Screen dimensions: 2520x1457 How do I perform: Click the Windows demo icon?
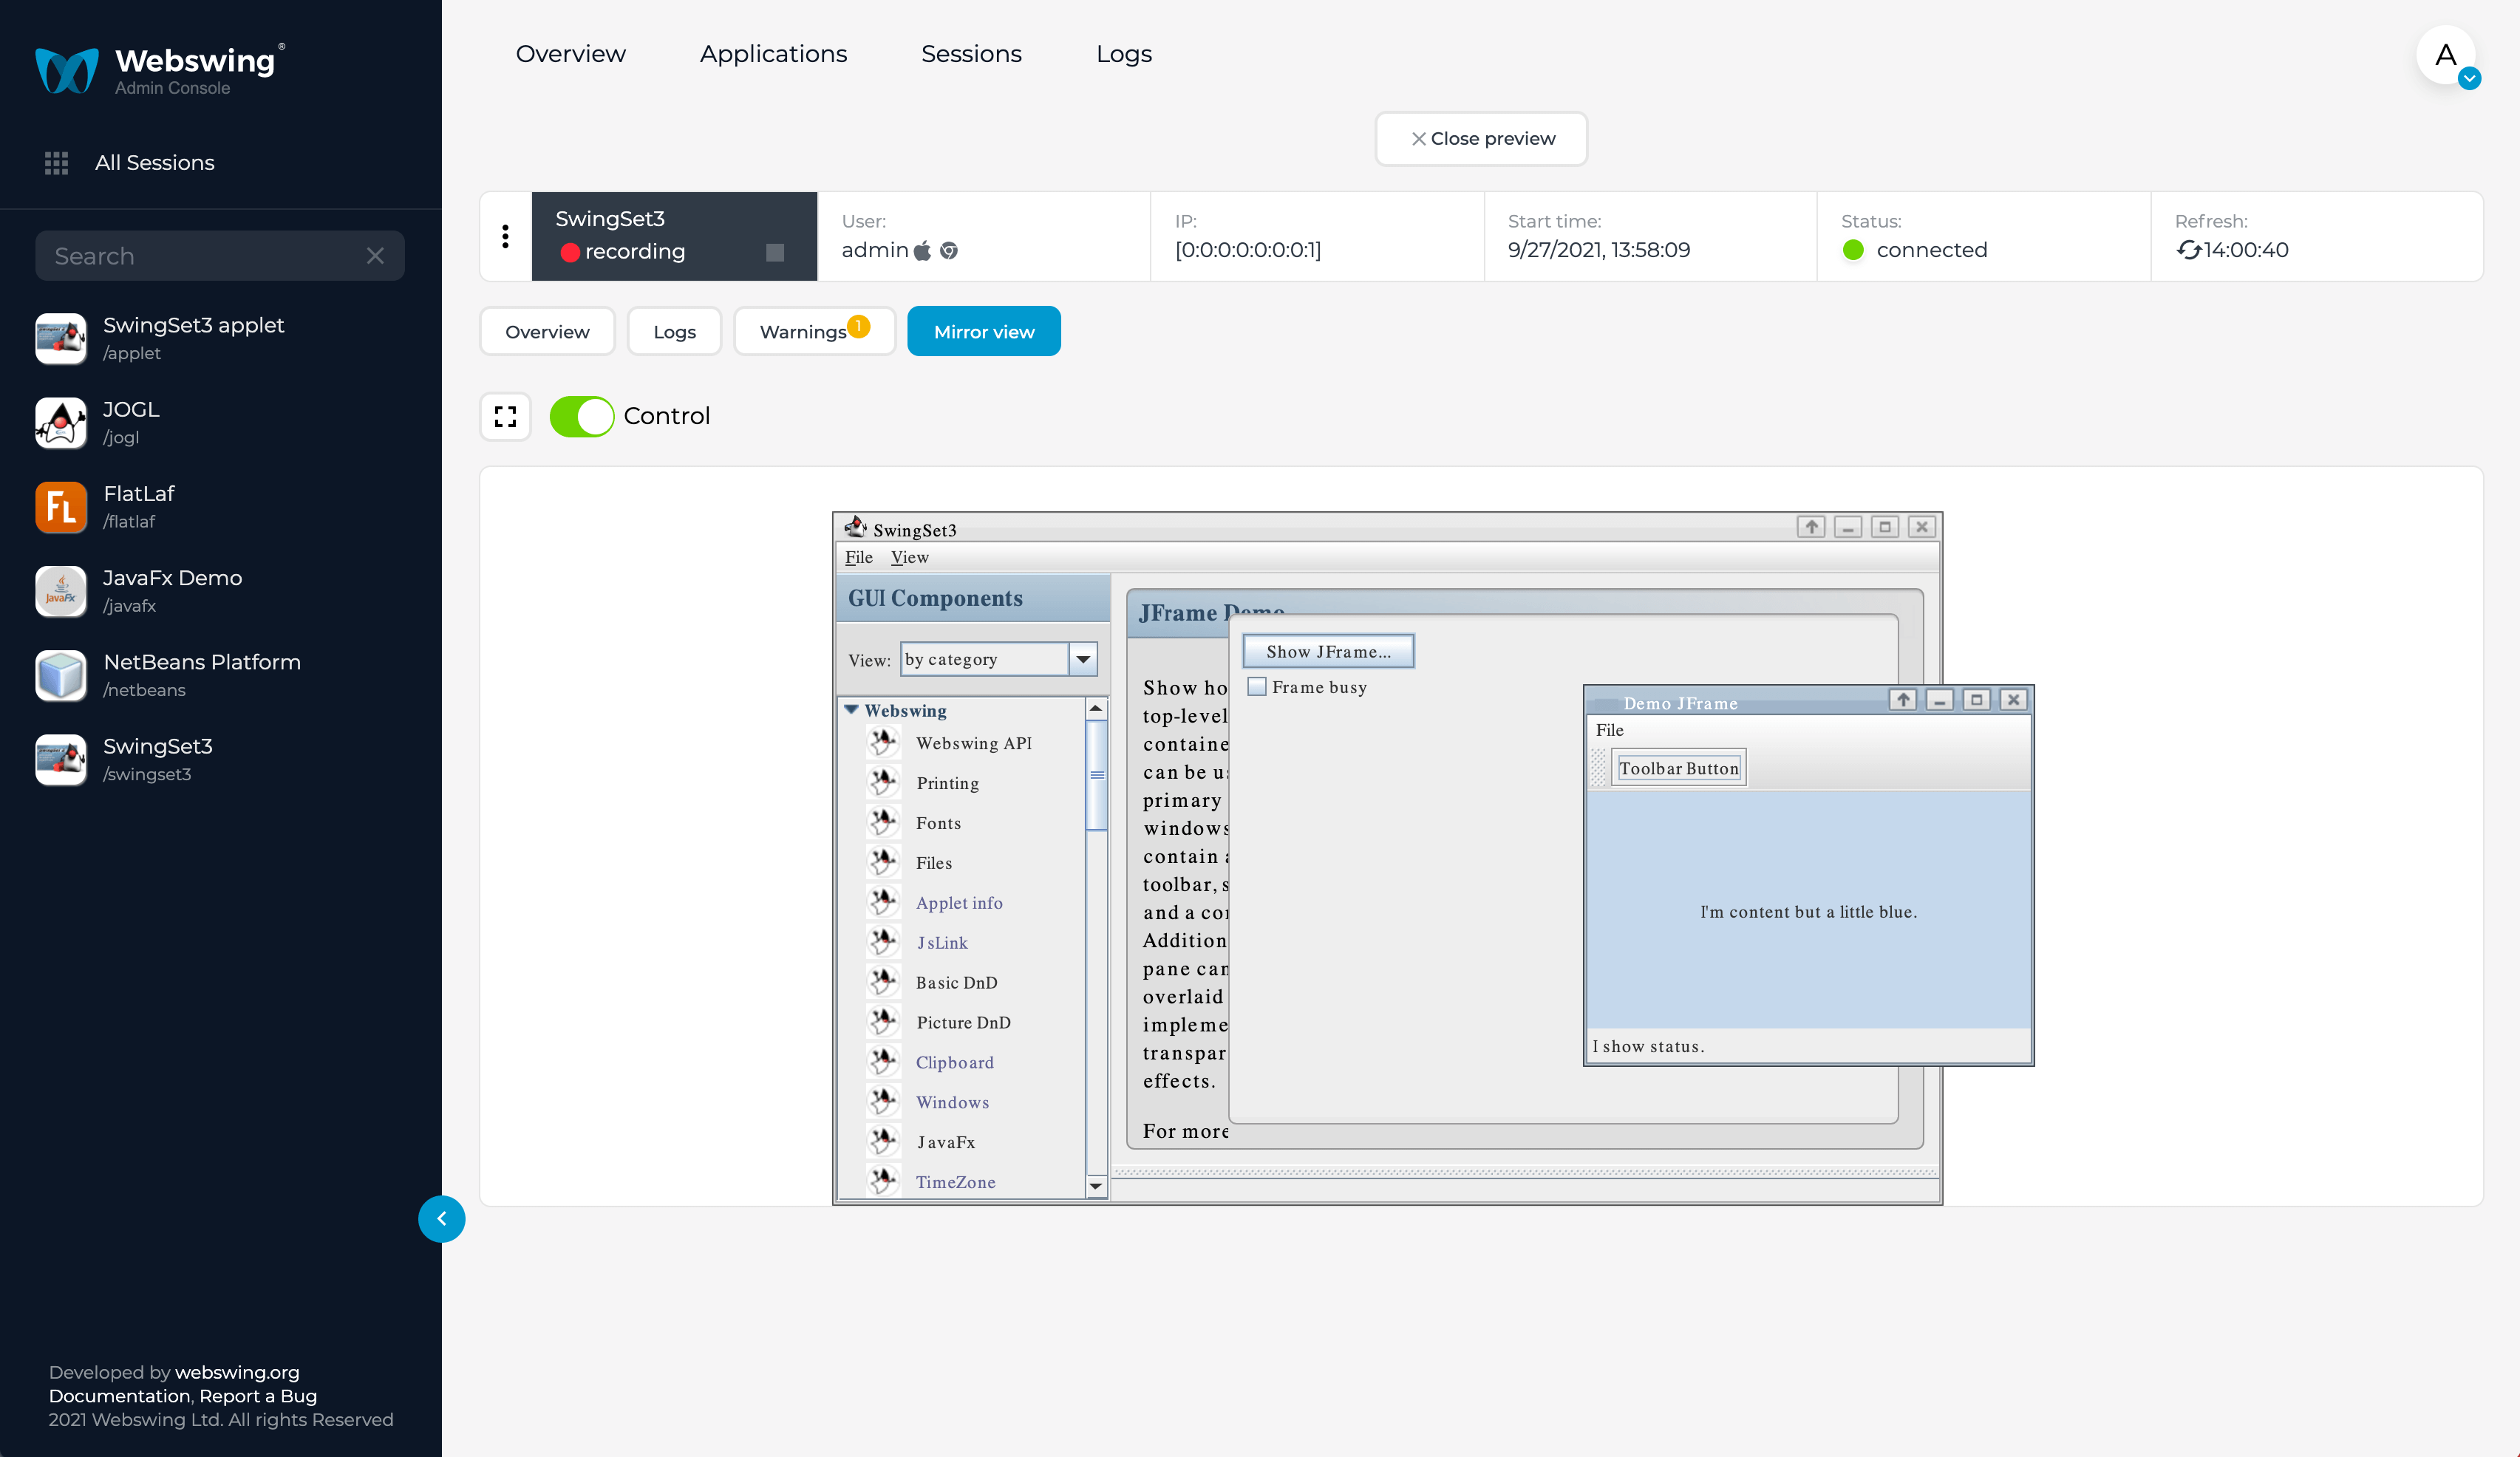(x=883, y=1102)
